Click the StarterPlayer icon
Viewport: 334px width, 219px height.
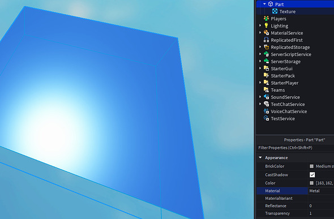(x=266, y=83)
